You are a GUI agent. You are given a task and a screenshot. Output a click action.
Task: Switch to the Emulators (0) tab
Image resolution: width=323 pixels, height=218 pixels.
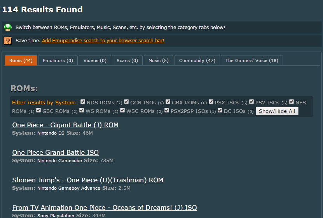point(58,60)
